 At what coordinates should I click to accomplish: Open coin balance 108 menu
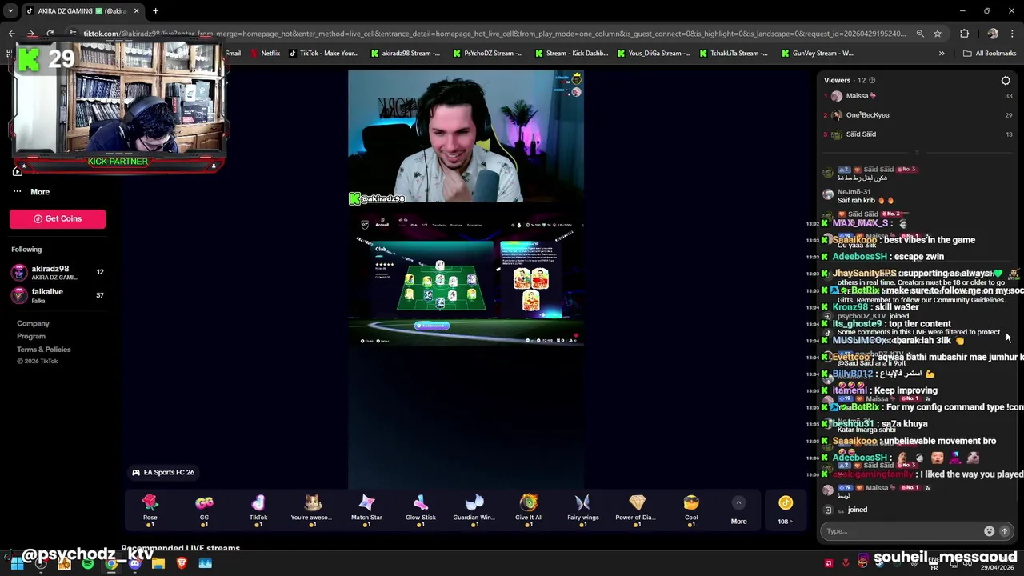point(786,510)
